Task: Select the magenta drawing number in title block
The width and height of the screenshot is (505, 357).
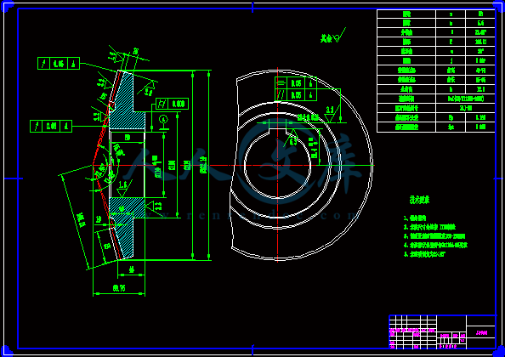Action: tap(482, 333)
